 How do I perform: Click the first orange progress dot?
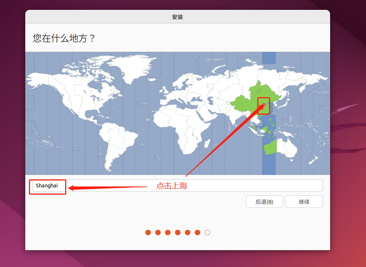148,233
